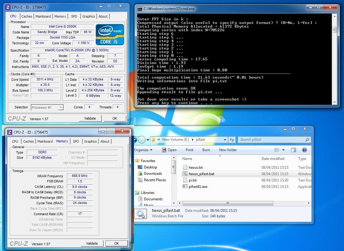Toggle the preview pane icon

293,150
